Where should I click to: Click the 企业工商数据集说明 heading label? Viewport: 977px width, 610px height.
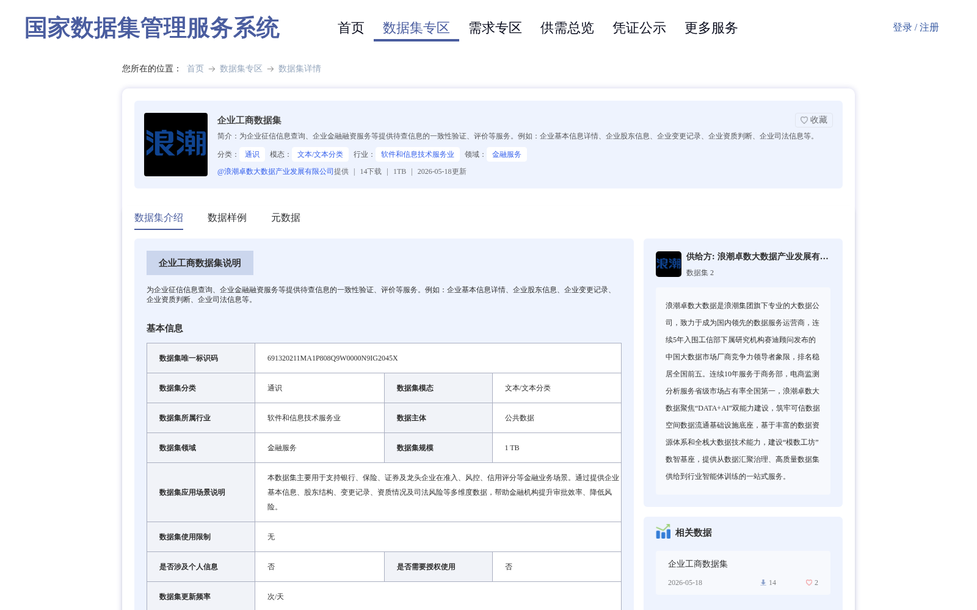click(x=200, y=263)
